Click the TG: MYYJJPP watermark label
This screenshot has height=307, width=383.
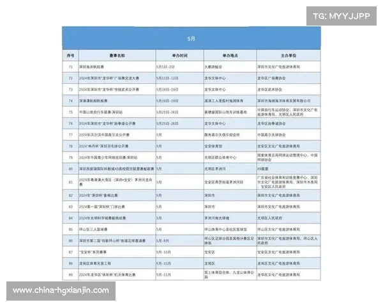pos(341,15)
